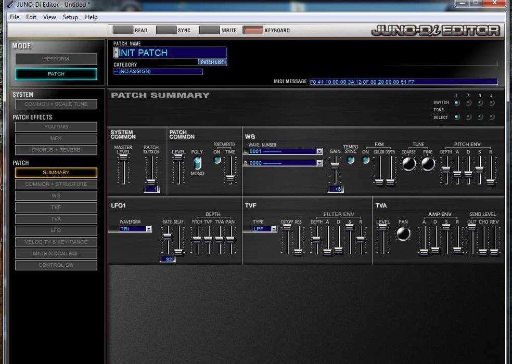Select Tone 4 with the Select LED

tap(491, 117)
